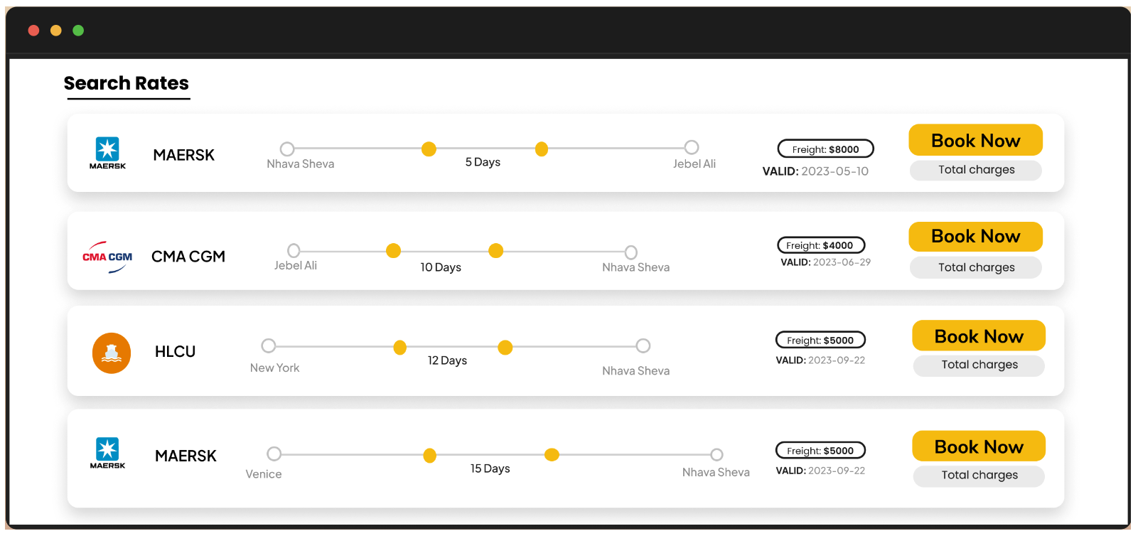Click the green macOS window dot
The width and height of the screenshot is (1138, 536).
coord(78,31)
